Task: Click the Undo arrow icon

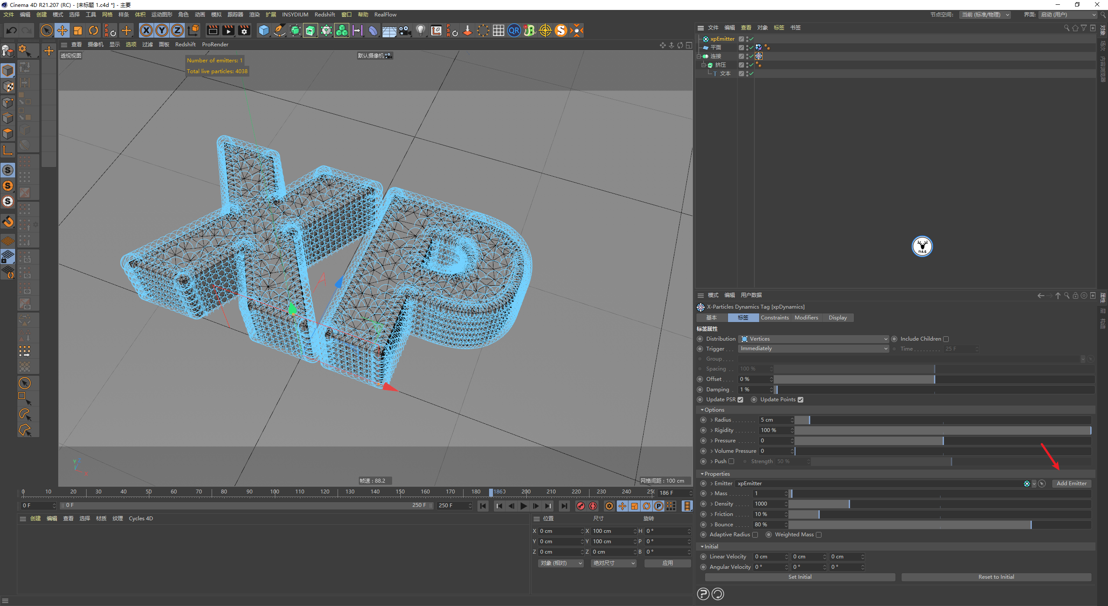Action: [12, 30]
